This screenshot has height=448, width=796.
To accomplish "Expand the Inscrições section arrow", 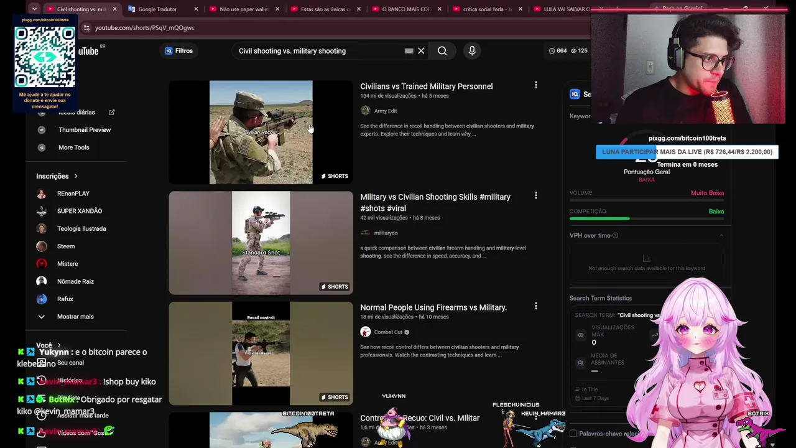I will (76, 176).
